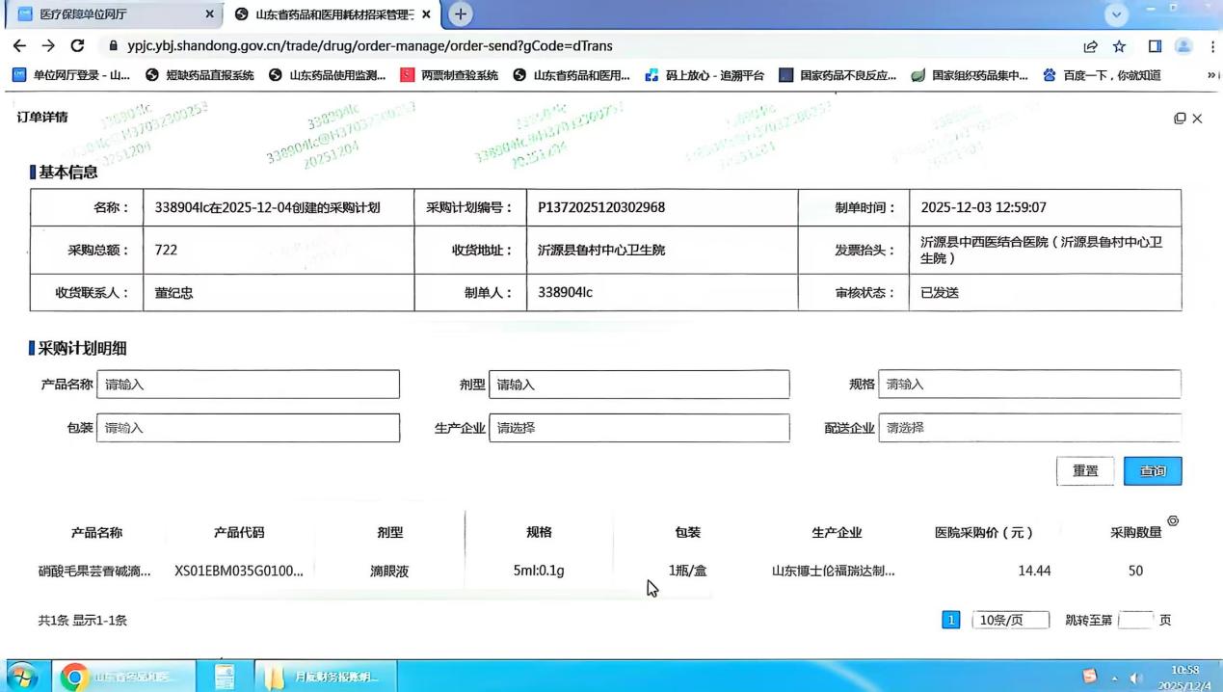1223x692 pixels.
Task: Open the 10条/页 page size selector
Action: [1010, 620]
